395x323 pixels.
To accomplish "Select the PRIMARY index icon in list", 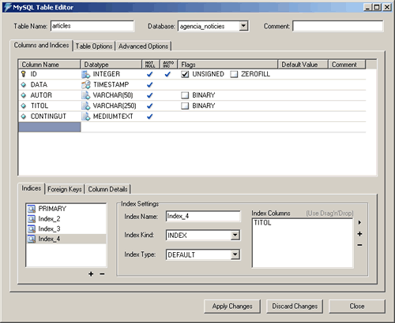I will (x=32, y=209).
